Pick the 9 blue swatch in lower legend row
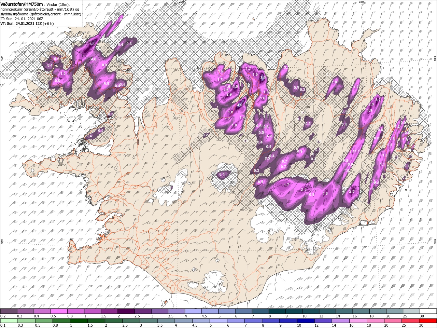The height and width of the screenshot is (328, 437). [288, 320]
